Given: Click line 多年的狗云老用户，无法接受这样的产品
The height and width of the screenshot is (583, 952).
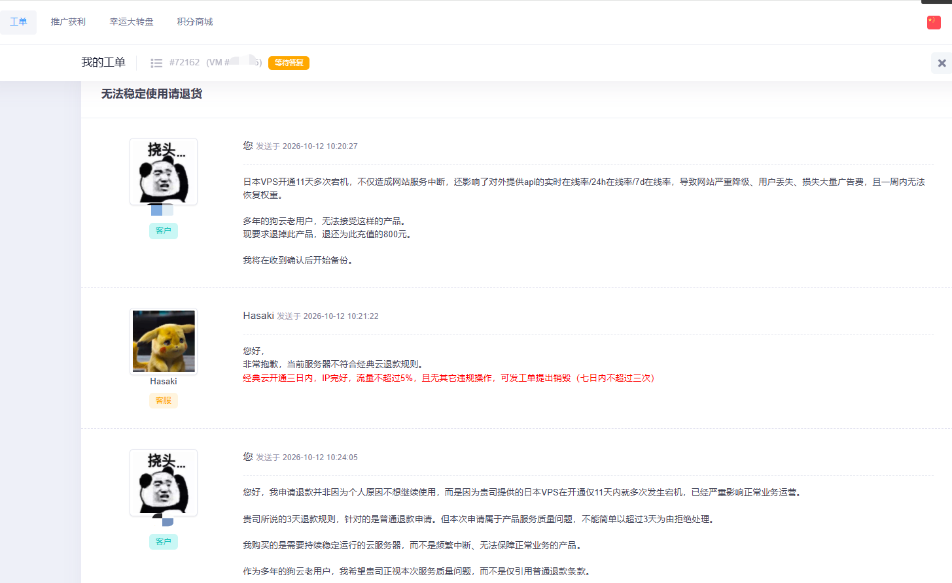Looking at the screenshot, I should pos(326,221).
